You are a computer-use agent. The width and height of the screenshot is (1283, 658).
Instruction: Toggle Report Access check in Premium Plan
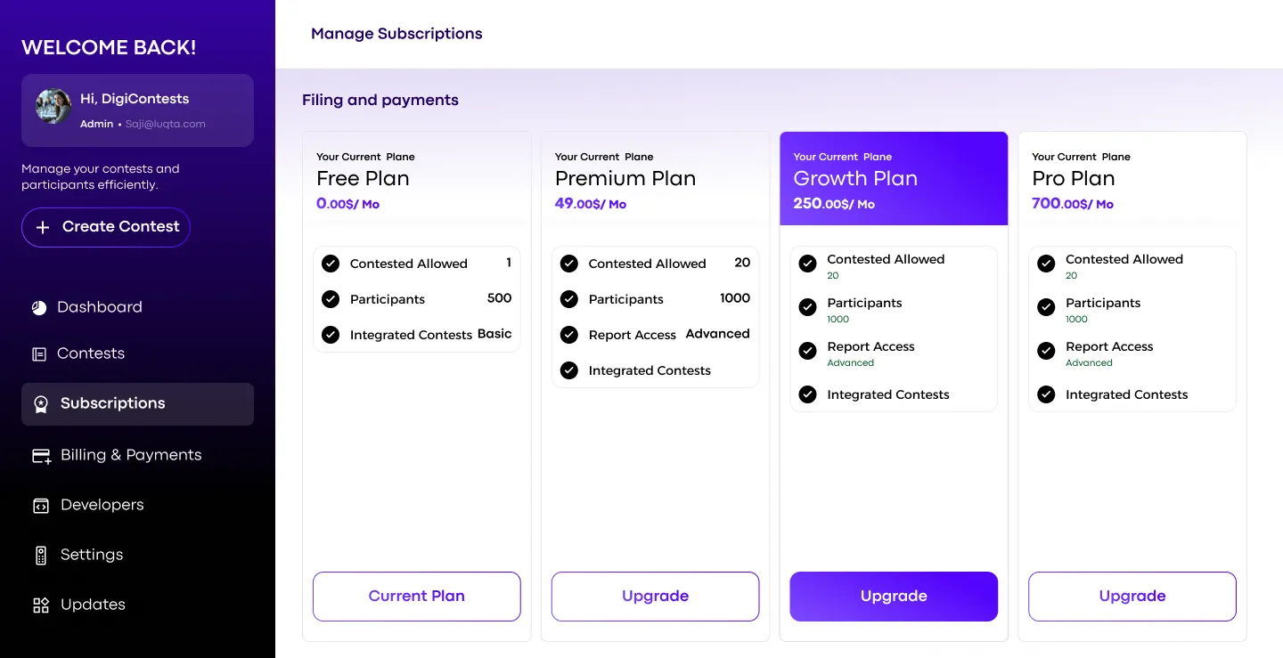569,335
